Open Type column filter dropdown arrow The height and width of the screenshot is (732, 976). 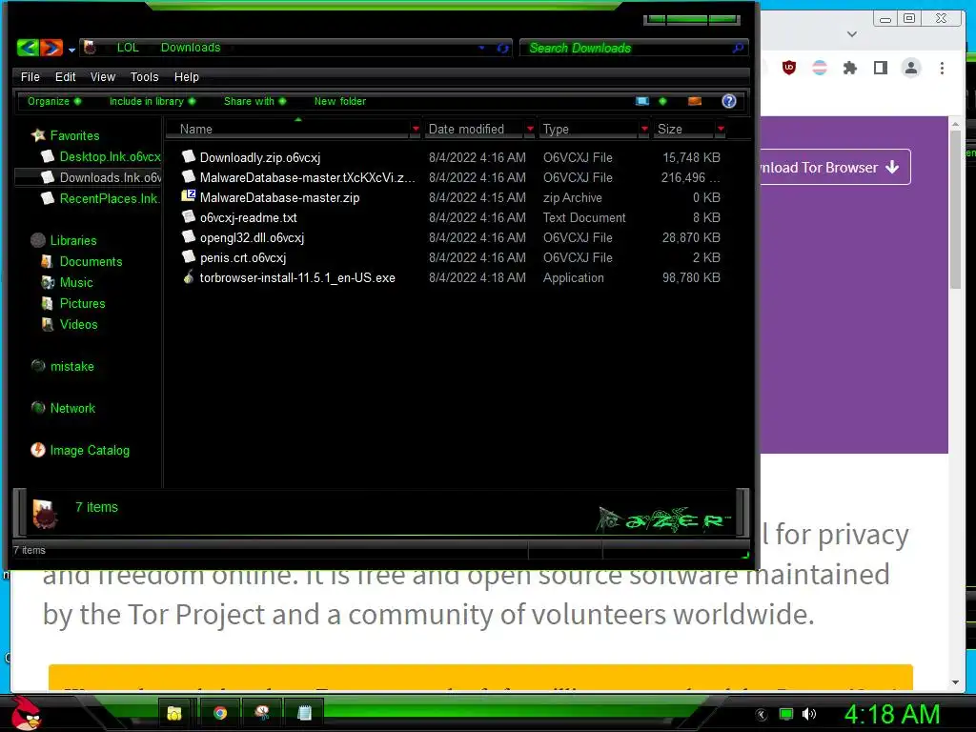[645, 129]
